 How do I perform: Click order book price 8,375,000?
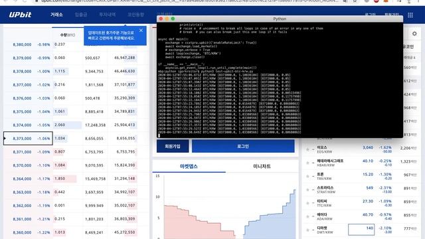click(22, 112)
